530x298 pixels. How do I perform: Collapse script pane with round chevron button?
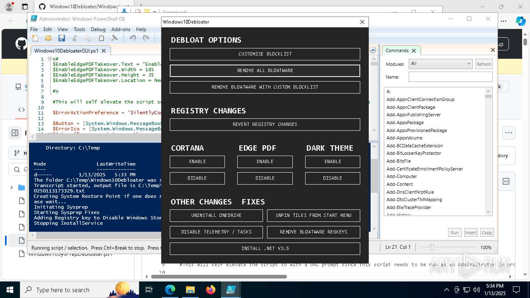pyautogui.click(x=373, y=50)
